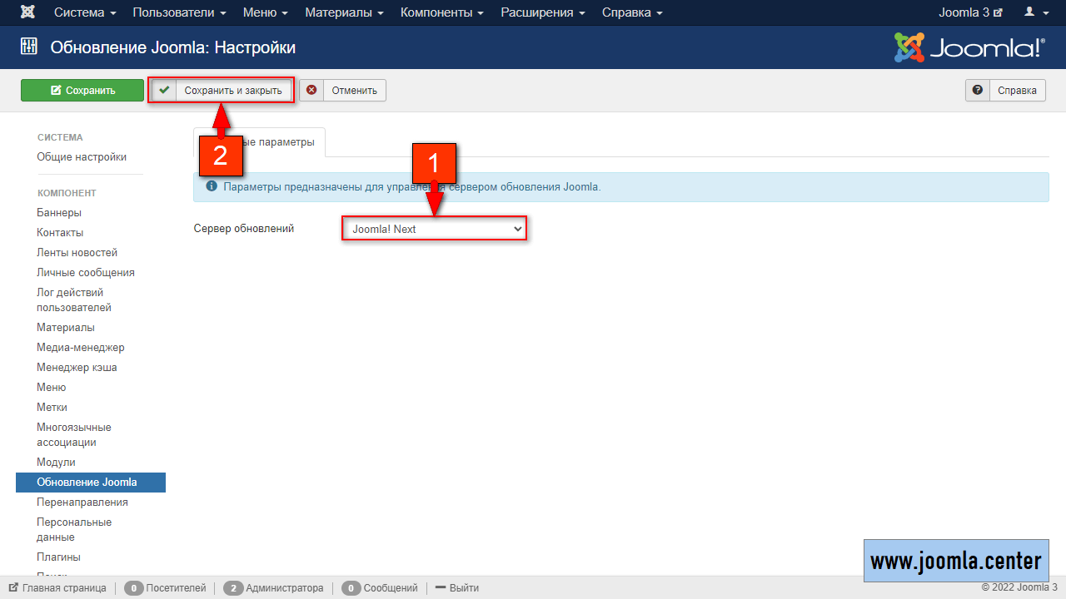Expand the Расширения menu
The image size is (1066, 599).
[542, 12]
